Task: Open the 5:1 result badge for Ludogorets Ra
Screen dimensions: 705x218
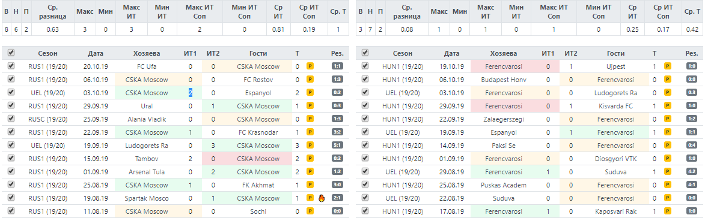Action: [x=337, y=146]
